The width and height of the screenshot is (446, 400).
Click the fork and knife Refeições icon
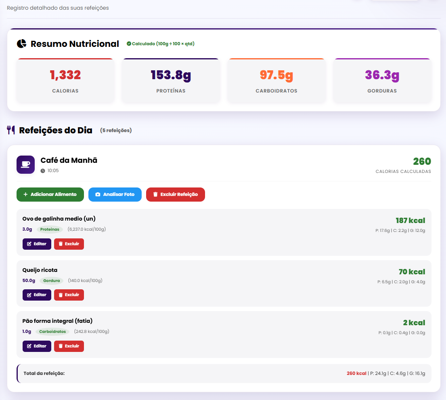11,130
